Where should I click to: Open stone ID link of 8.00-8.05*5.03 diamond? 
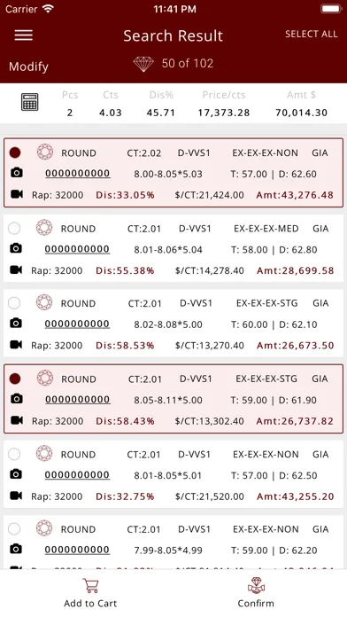click(77, 174)
